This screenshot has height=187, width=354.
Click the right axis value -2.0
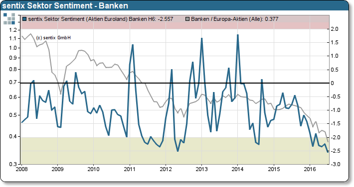[x=336, y=137]
